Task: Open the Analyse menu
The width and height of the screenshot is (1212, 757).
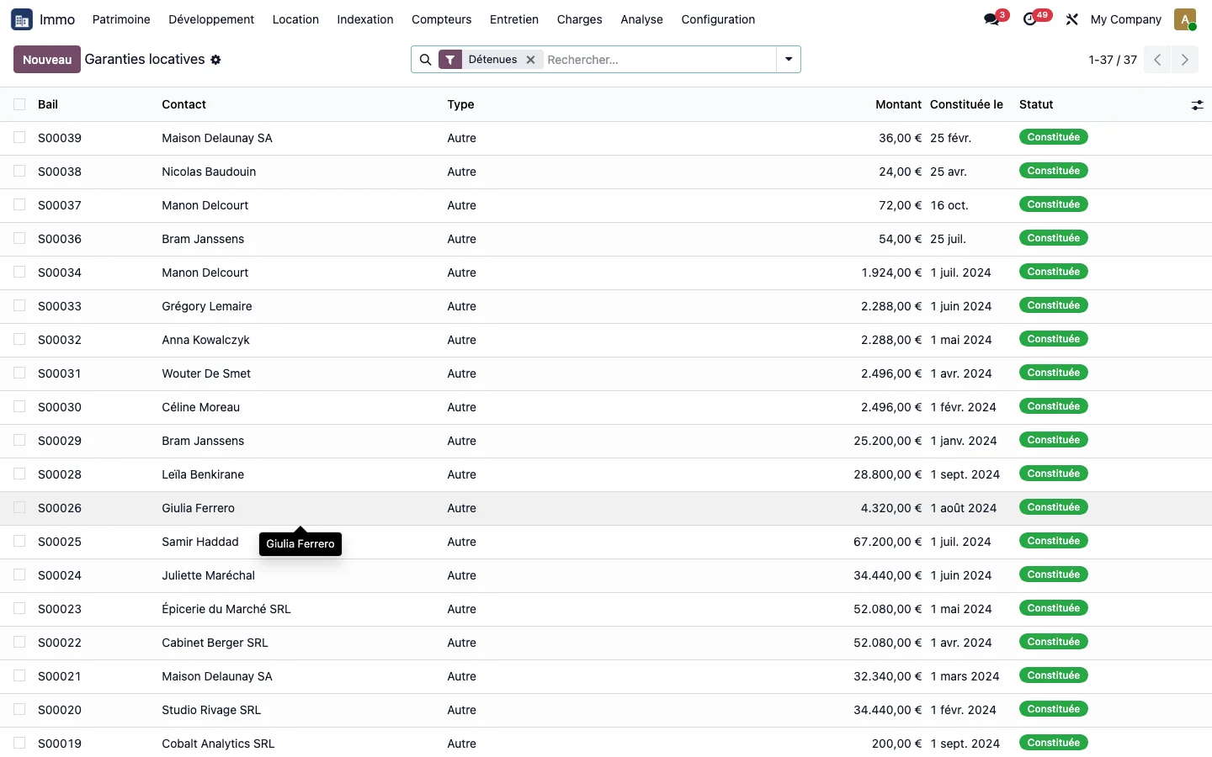Action: coord(641,19)
